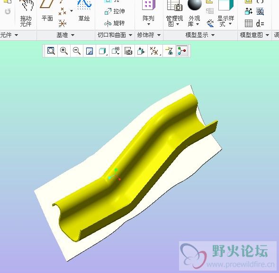The image size is (279, 273).
Task: Open the display style cube icon
Action: coord(103,51)
